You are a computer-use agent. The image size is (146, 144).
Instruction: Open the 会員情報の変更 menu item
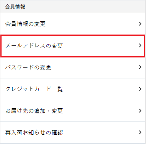pyautogui.click(x=73, y=24)
